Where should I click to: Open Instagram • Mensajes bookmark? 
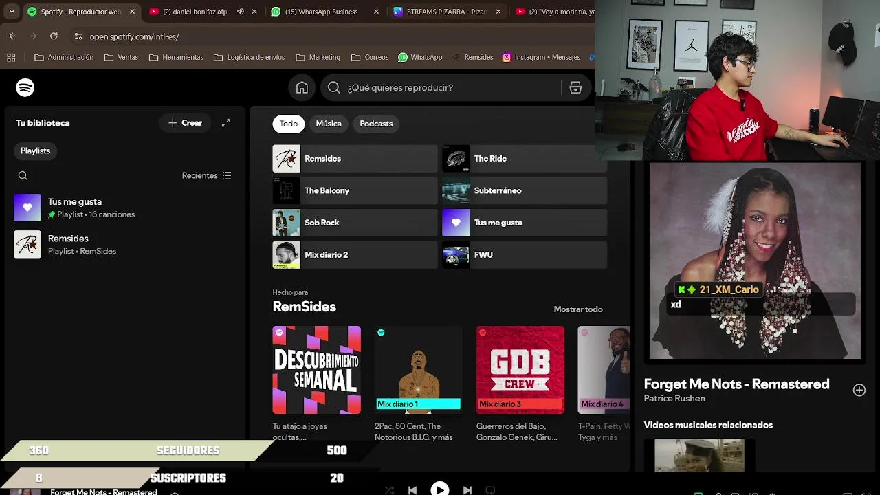coord(541,57)
